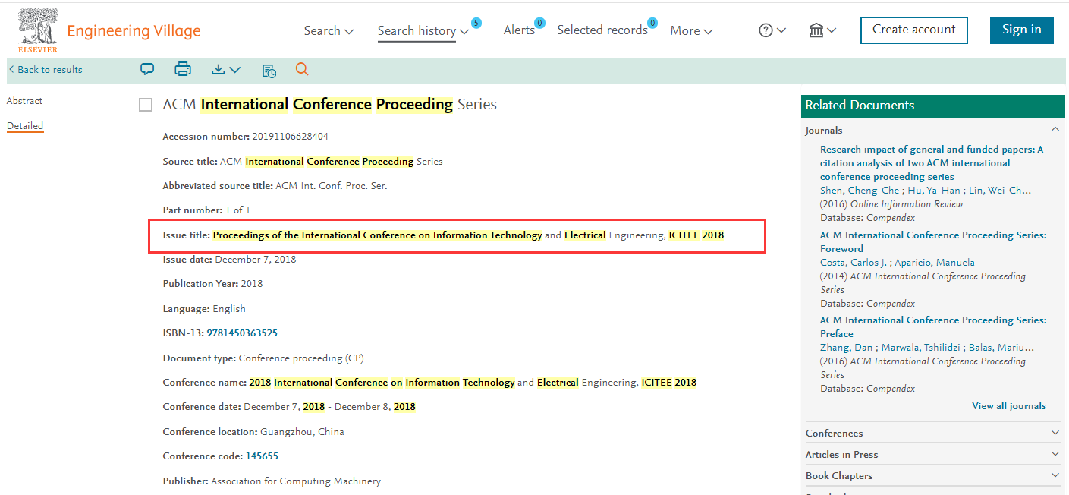1069x495 pixels.
Task: Go back via Back to results link
Action: click(x=46, y=70)
